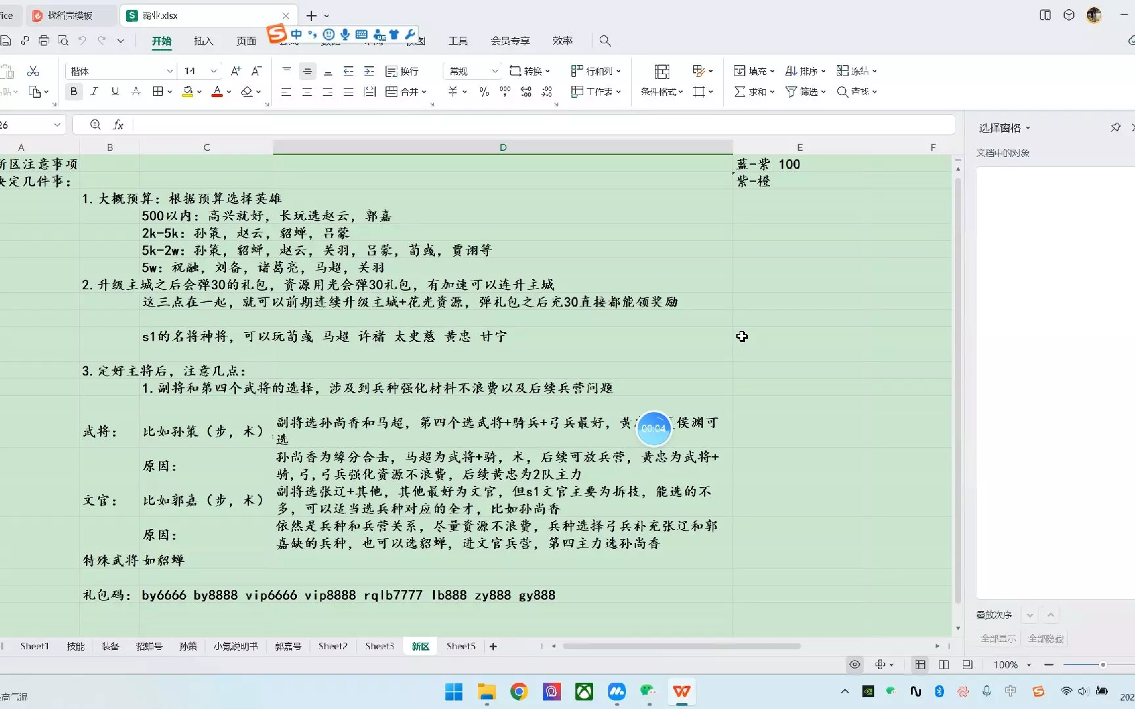Toggle italic formatting

point(94,92)
